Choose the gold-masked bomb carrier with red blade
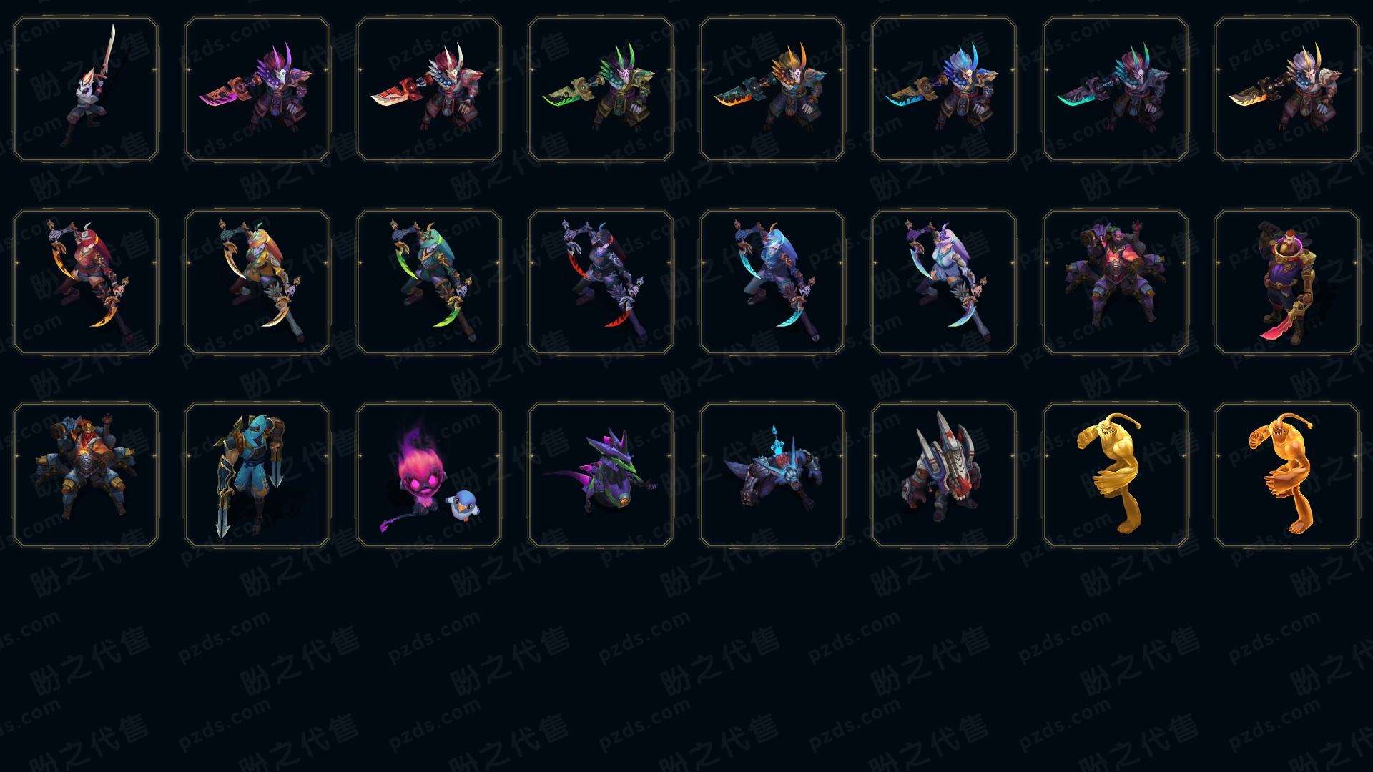1373x772 pixels. click(x=1287, y=282)
